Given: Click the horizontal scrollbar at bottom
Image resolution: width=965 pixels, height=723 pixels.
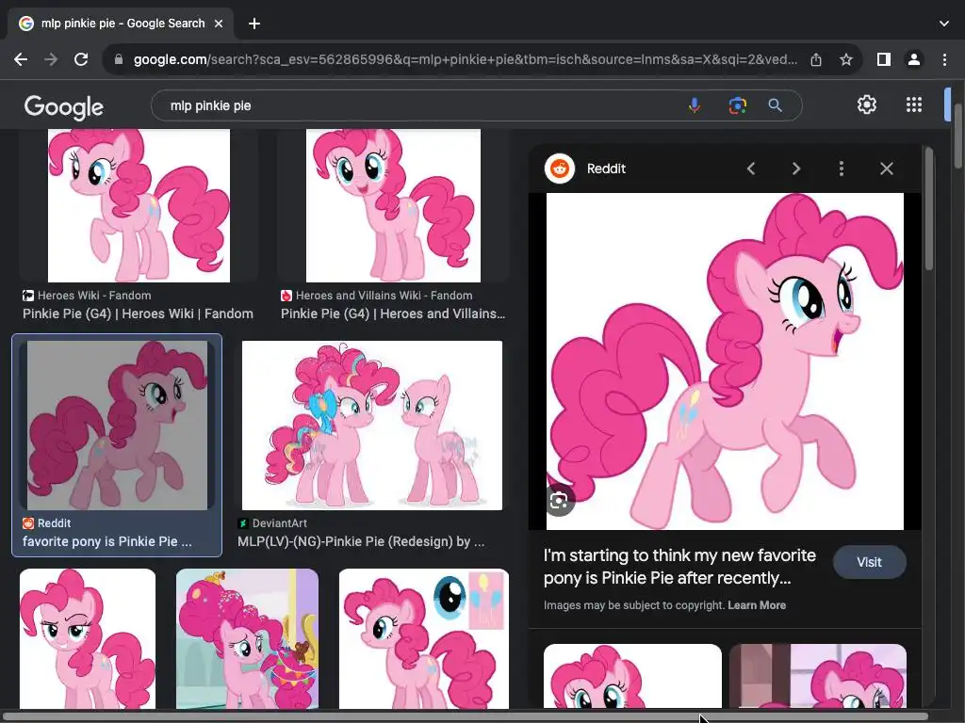Looking at the screenshot, I should pos(465,716).
